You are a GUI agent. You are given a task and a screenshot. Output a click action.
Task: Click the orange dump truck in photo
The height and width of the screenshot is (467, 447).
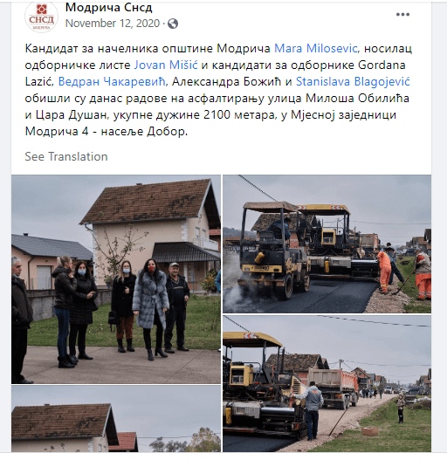(334, 388)
